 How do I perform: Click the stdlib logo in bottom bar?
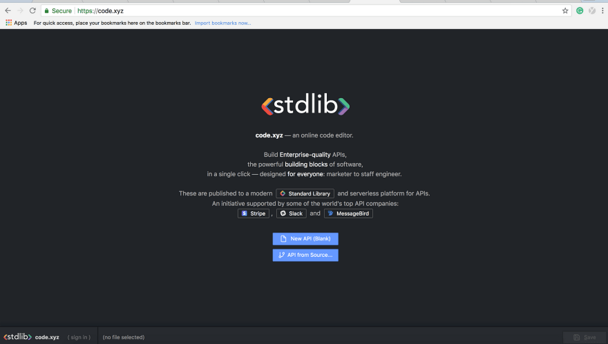pos(17,336)
